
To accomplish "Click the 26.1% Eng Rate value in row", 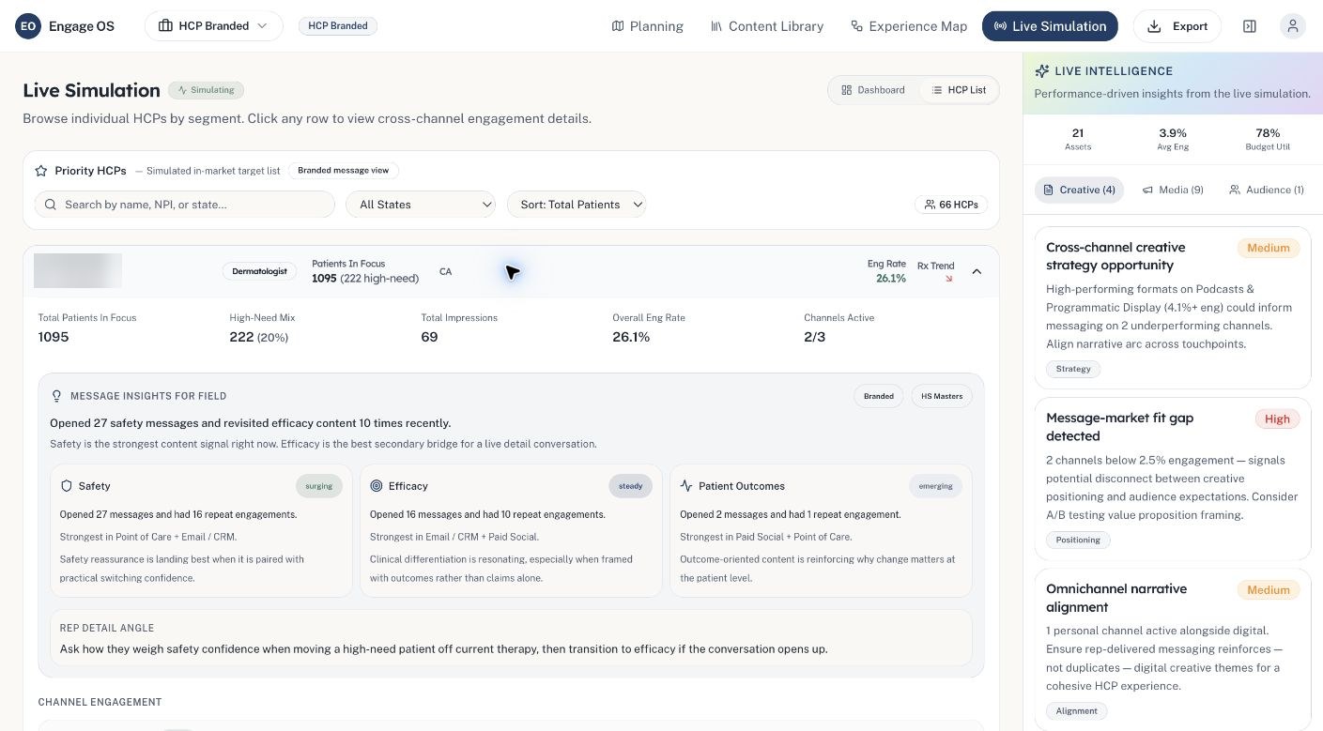I will 891,279.
